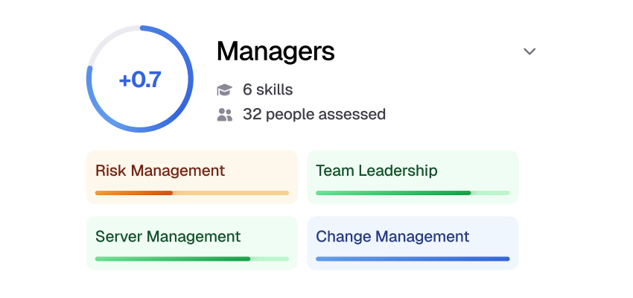
Task: Click the Team Leadership label text
Action: pyautogui.click(x=377, y=171)
